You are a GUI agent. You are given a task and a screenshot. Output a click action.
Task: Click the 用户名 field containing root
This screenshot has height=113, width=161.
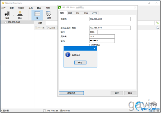(x=102, y=36)
